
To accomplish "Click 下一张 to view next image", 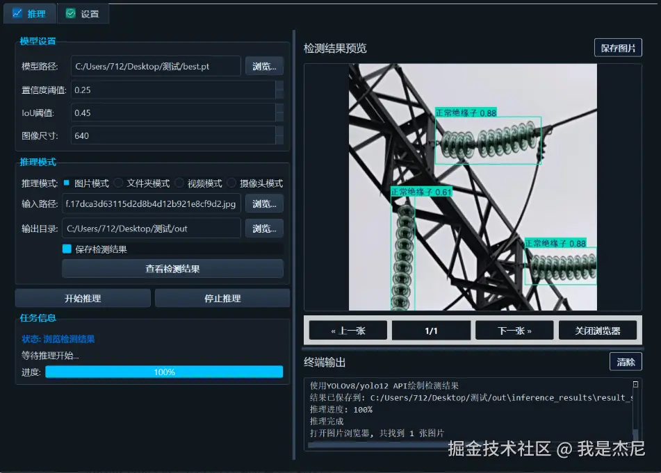I will pos(514,330).
